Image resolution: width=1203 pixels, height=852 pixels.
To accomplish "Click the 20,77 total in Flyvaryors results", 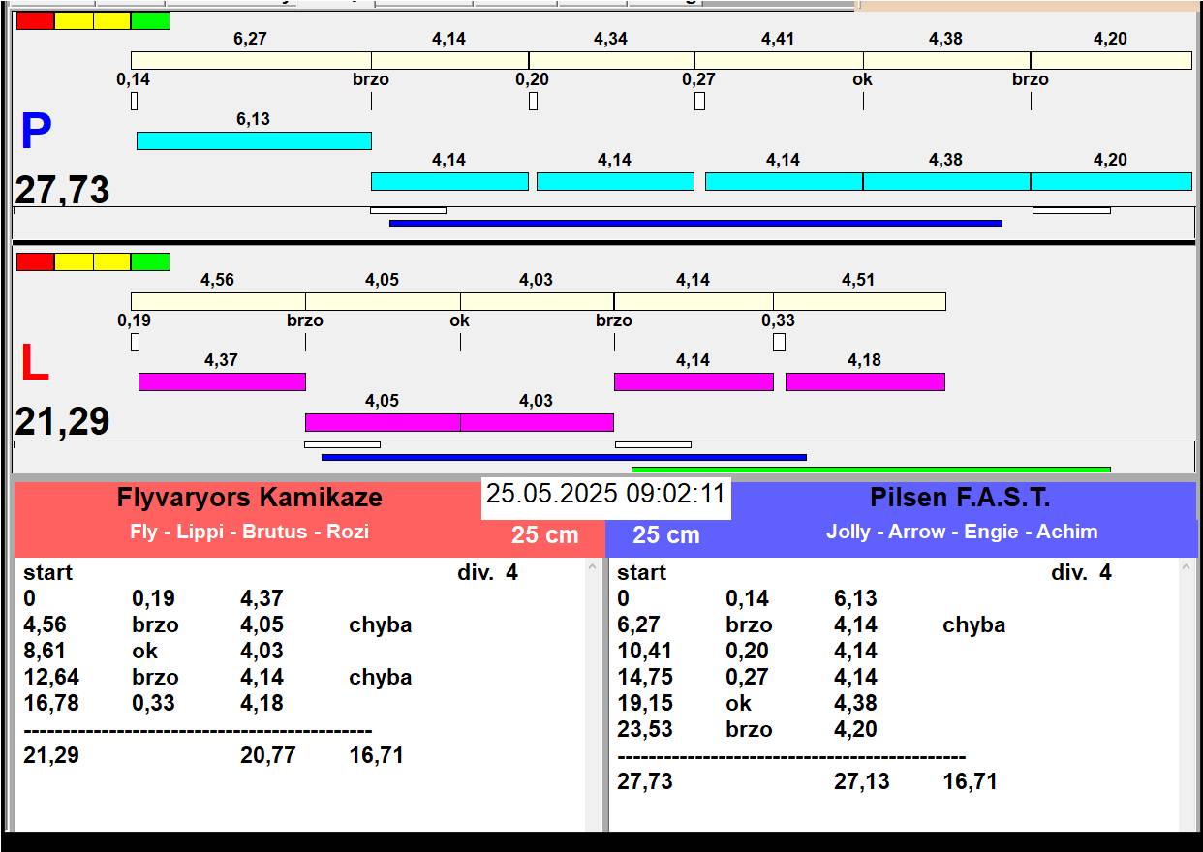I will [x=268, y=755].
